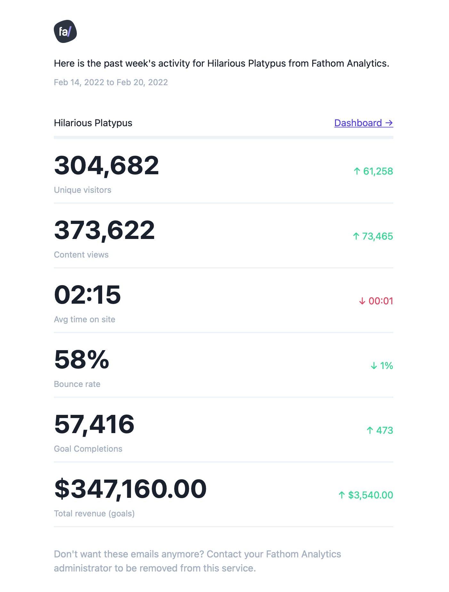This screenshot has height=592, width=449.
Task: Open the Dashboard link
Action: tap(363, 123)
